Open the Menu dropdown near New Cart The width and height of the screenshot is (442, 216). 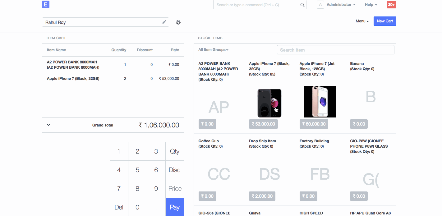(362, 21)
